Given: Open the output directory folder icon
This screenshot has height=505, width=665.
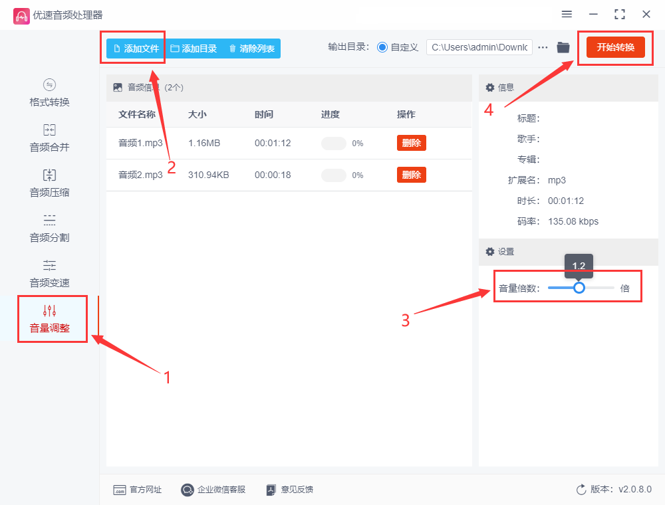Looking at the screenshot, I should pos(563,47).
